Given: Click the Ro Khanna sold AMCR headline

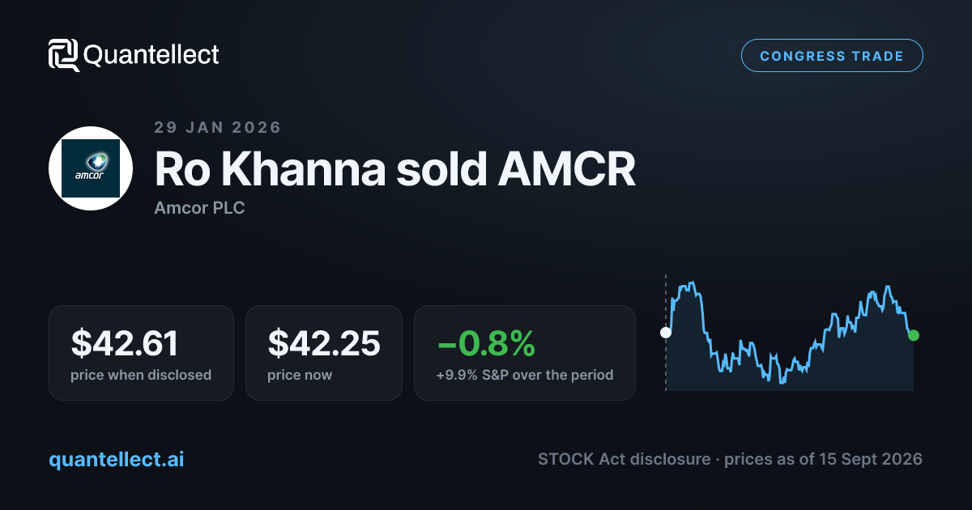Looking at the screenshot, I should 395,169.
